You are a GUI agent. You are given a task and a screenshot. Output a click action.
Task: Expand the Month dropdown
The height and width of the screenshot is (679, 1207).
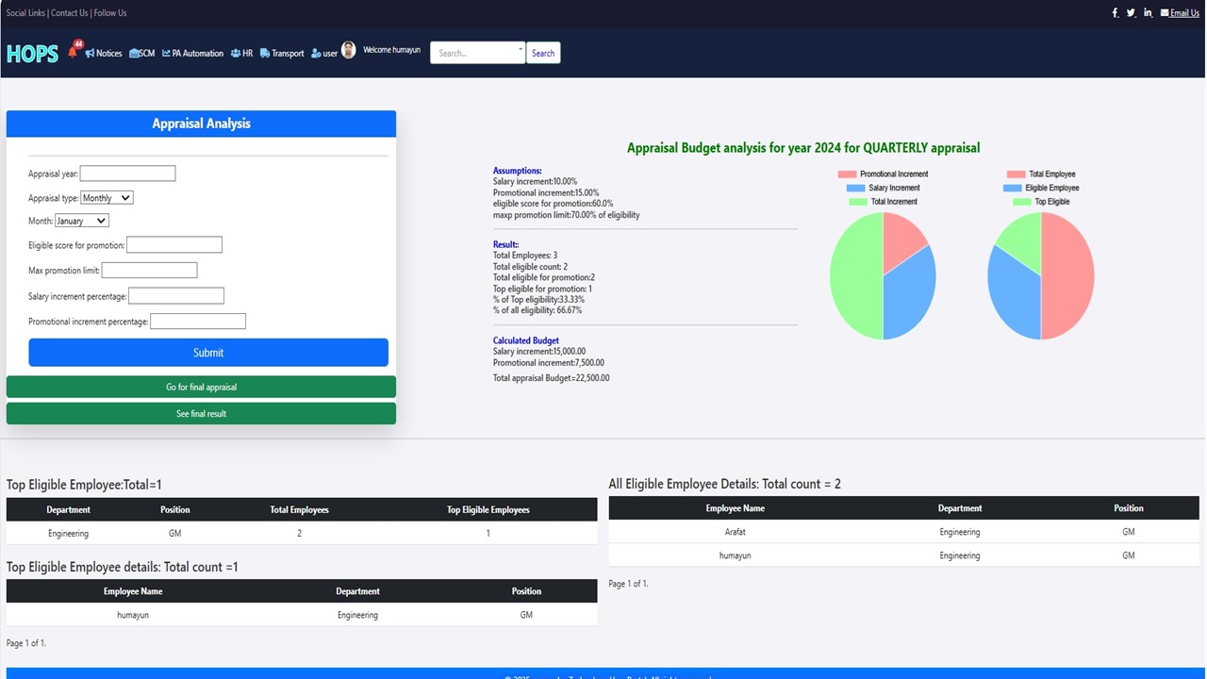(x=82, y=221)
